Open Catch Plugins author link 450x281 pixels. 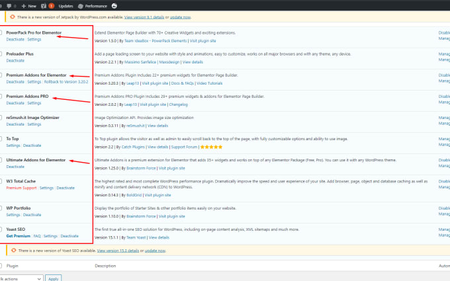(x=133, y=147)
